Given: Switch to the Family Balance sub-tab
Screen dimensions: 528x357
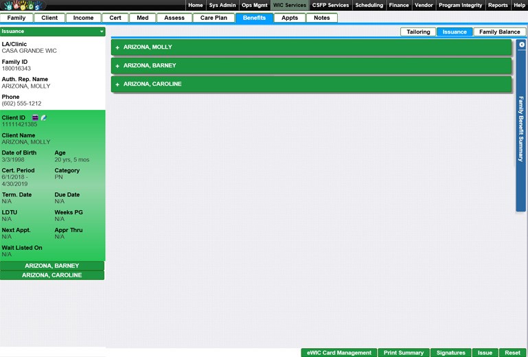Looking at the screenshot, I should point(499,32).
